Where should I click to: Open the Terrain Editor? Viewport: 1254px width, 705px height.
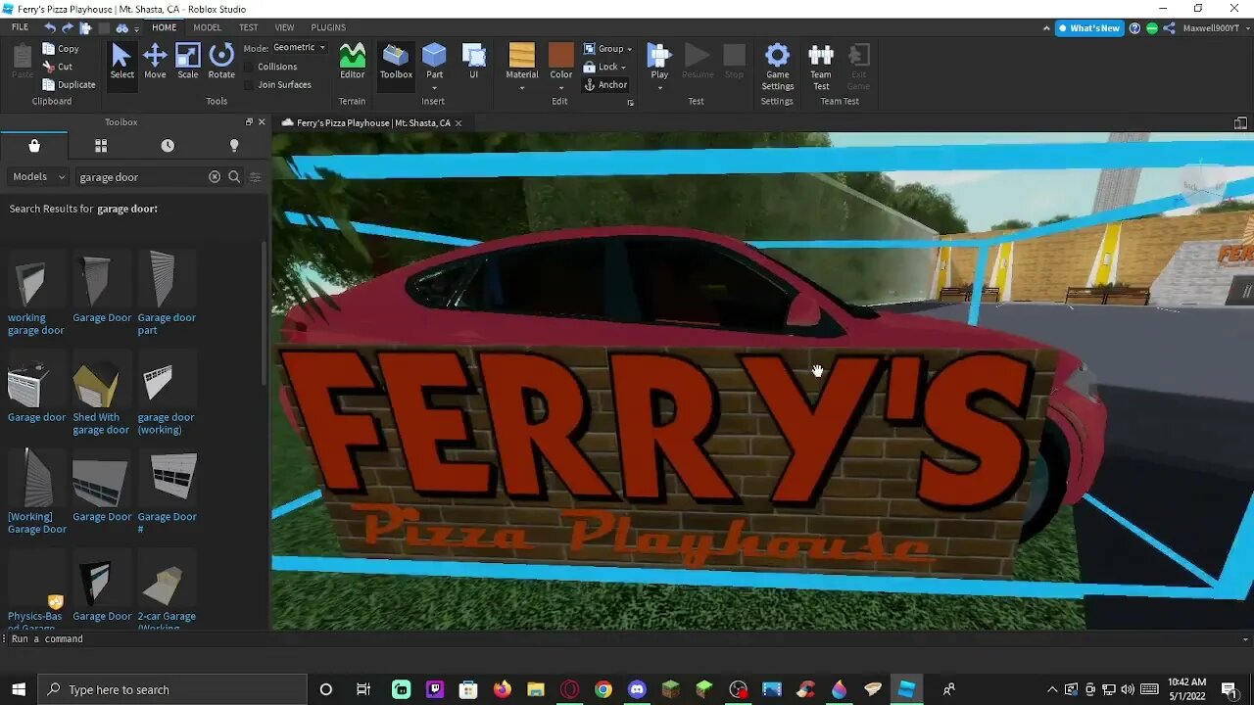[x=352, y=61]
